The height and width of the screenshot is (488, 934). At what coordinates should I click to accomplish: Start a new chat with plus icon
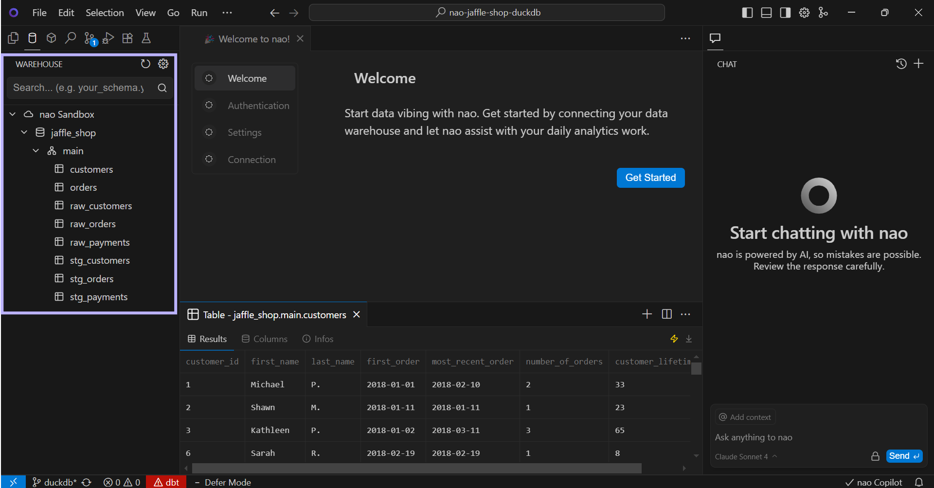point(918,64)
